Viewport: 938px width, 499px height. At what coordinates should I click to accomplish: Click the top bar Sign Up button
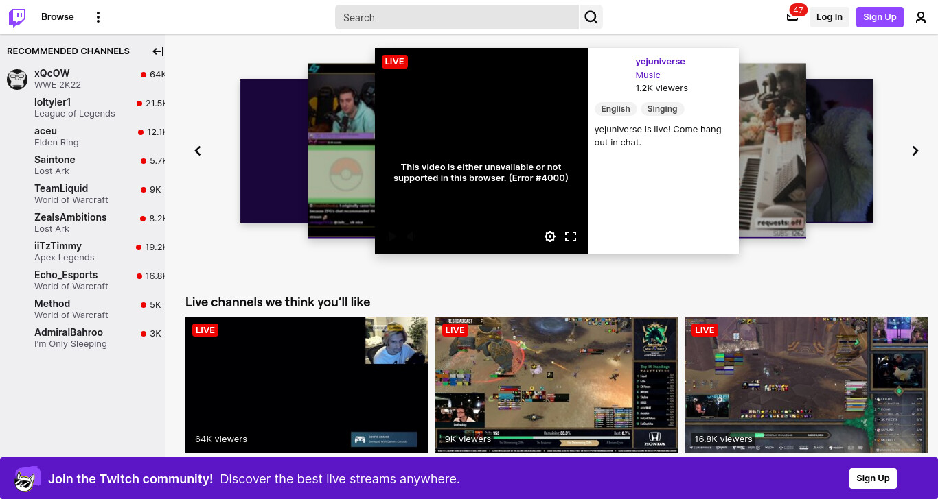point(880,17)
